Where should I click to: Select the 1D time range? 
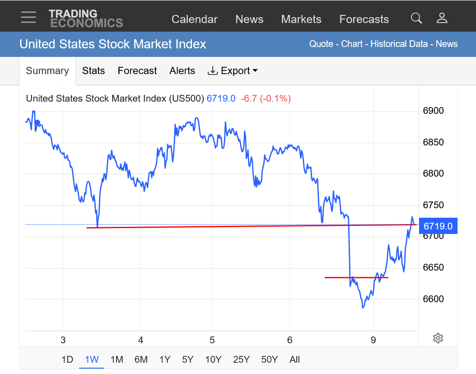click(67, 360)
